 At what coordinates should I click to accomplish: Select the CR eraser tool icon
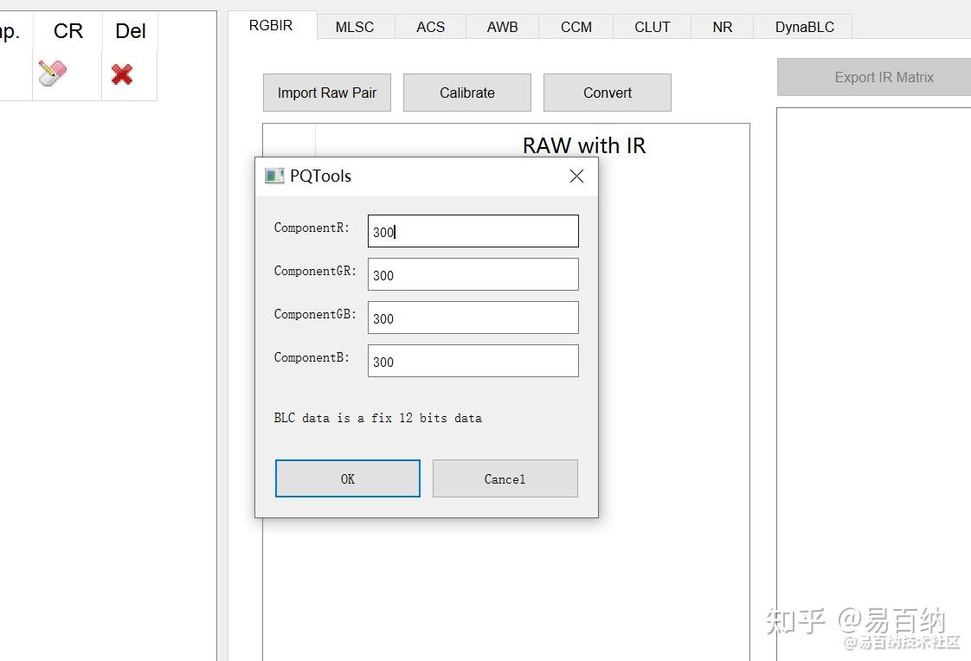click(x=54, y=72)
